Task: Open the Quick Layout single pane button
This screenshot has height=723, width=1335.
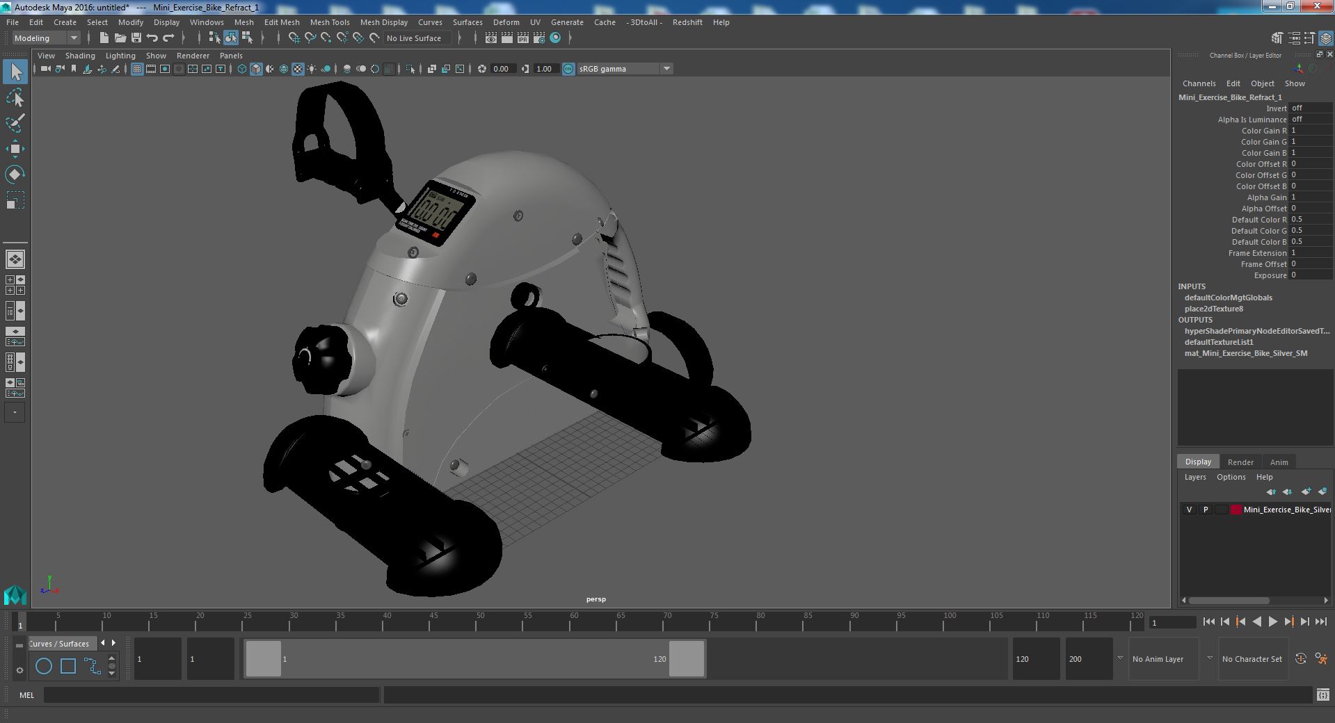Action: pyautogui.click(x=15, y=259)
